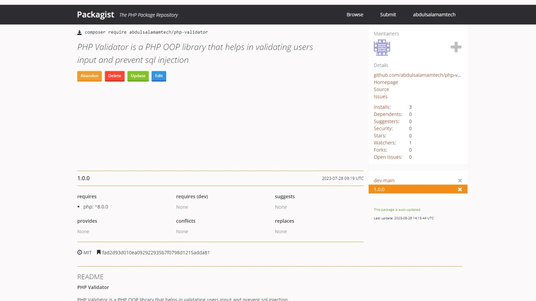Click the Last update timestamp
This screenshot has width=536, height=301.
[403, 218]
